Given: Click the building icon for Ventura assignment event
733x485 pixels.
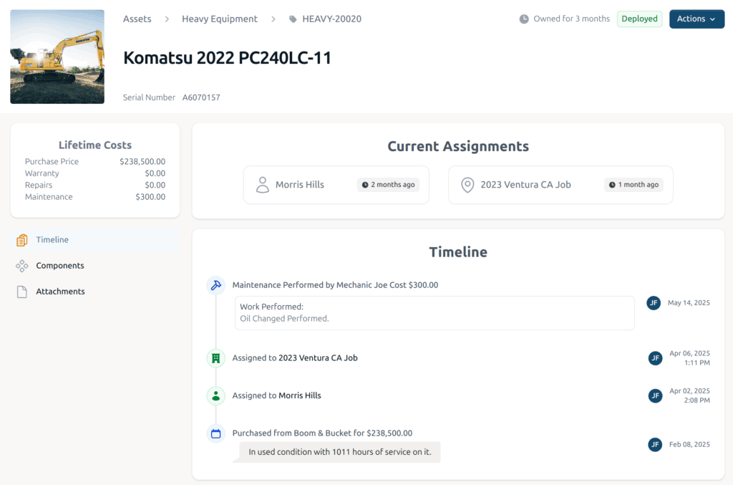Looking at the screenshot, I should [x=216, y=358].
